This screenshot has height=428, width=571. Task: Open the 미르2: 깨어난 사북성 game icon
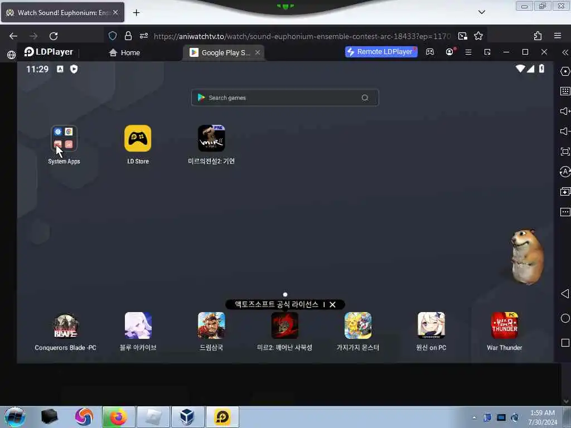285,325
